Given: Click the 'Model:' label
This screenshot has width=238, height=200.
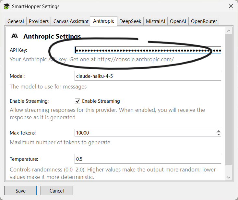Looking at the screenshot, I should pyautogui.click(x=17, y=76).
